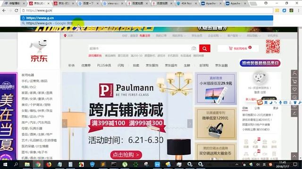The width and height of the screenshot is (302, 169).
Task: Click the back-to-top arrow in right sidebar
Action: 294,156
